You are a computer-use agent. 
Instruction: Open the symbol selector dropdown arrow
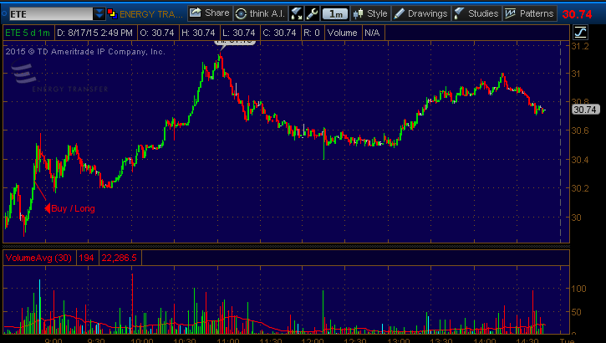(x=99, y=14)
